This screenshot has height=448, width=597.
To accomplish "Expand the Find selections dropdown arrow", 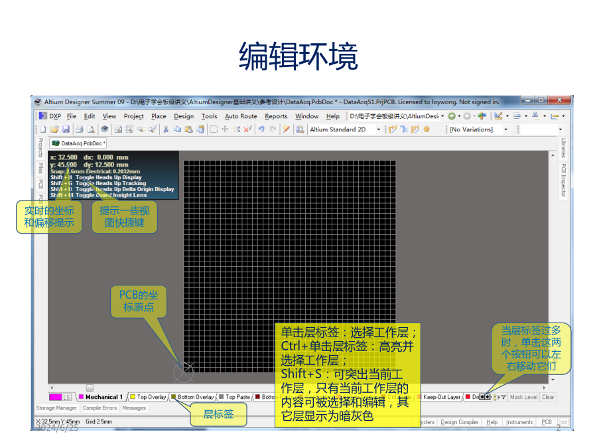I will [545, 115].
